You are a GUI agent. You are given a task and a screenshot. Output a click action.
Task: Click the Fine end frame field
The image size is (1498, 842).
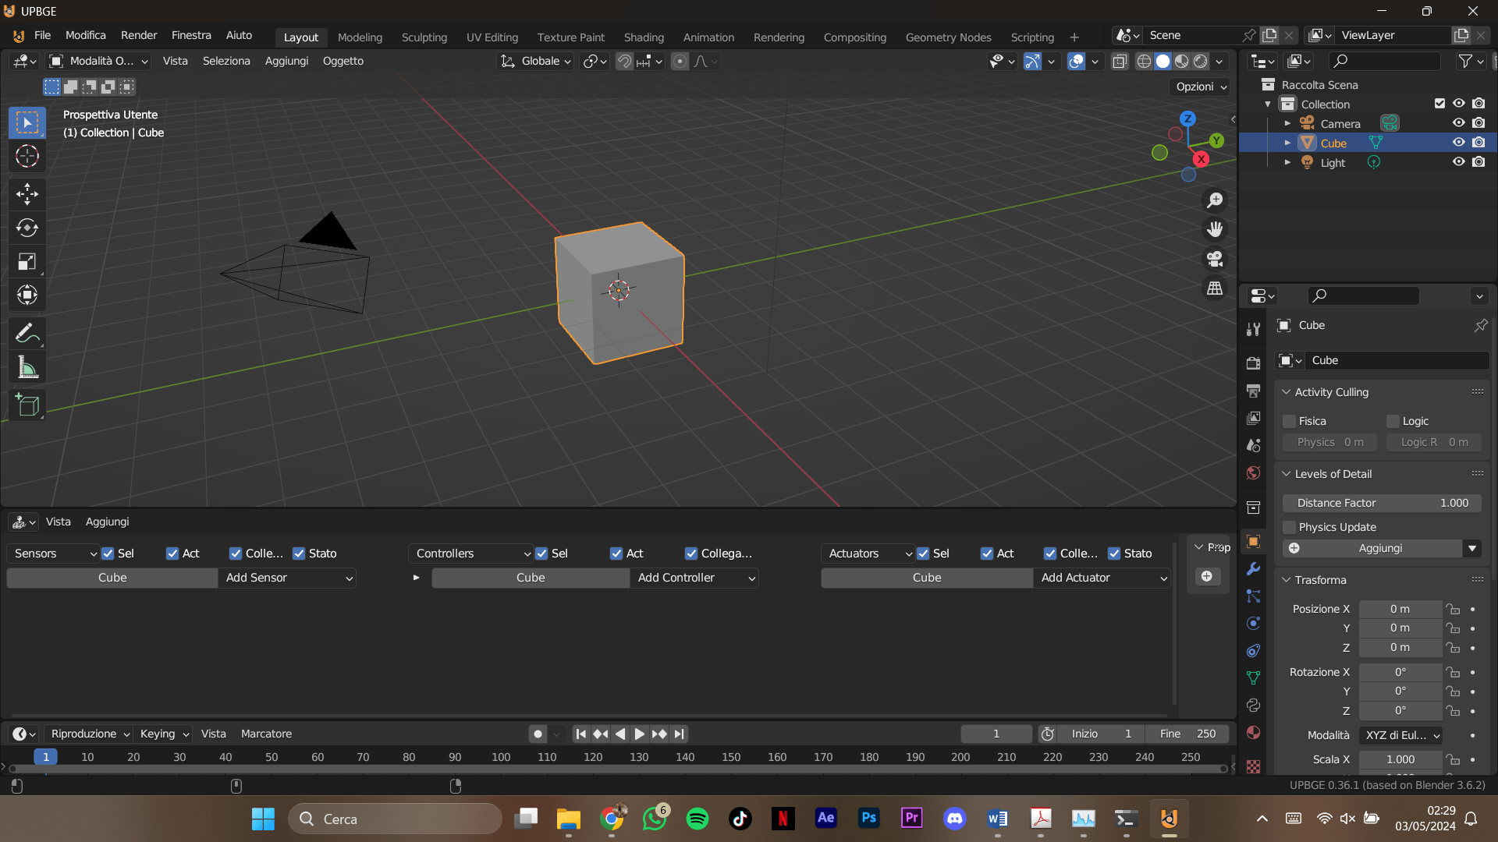point(1187,734)
